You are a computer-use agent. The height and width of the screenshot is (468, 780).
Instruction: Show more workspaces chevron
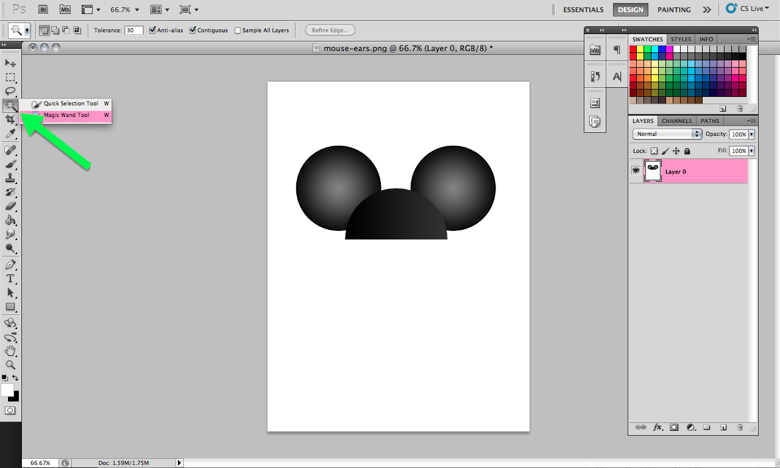coord(706,9)
